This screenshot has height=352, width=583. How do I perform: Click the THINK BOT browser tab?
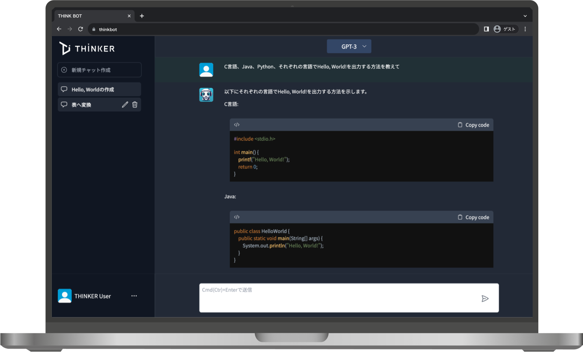[x=90, y=16]
